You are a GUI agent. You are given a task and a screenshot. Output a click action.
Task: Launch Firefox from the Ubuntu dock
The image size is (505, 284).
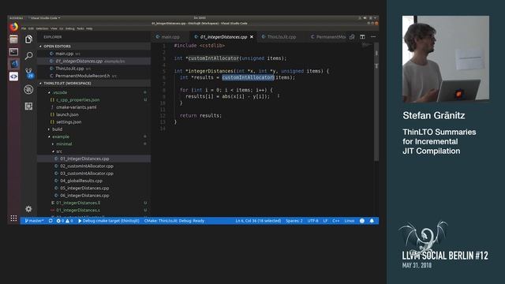[13, 27]
